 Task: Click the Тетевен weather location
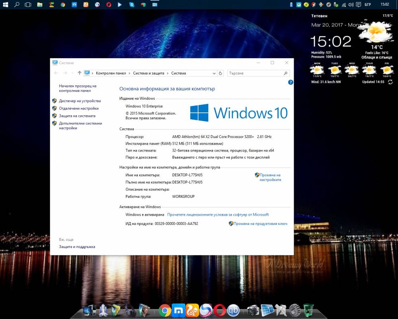point(319,16)
